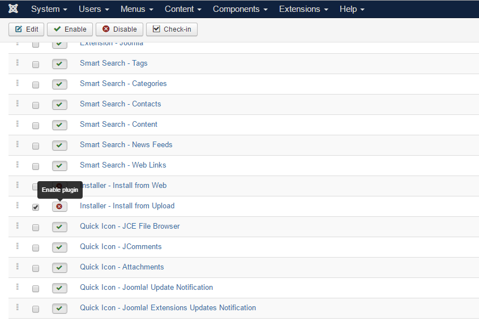Click drag handle of Quick Icon - JComments row
479x321 pixels.
18,246
